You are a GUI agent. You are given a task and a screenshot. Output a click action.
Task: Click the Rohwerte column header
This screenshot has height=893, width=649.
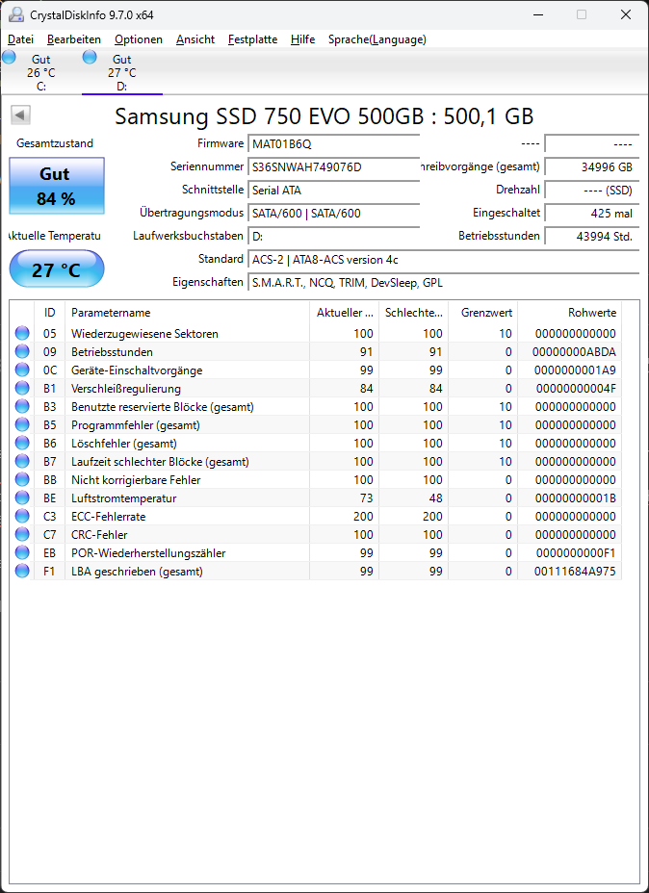coord(570,312)
